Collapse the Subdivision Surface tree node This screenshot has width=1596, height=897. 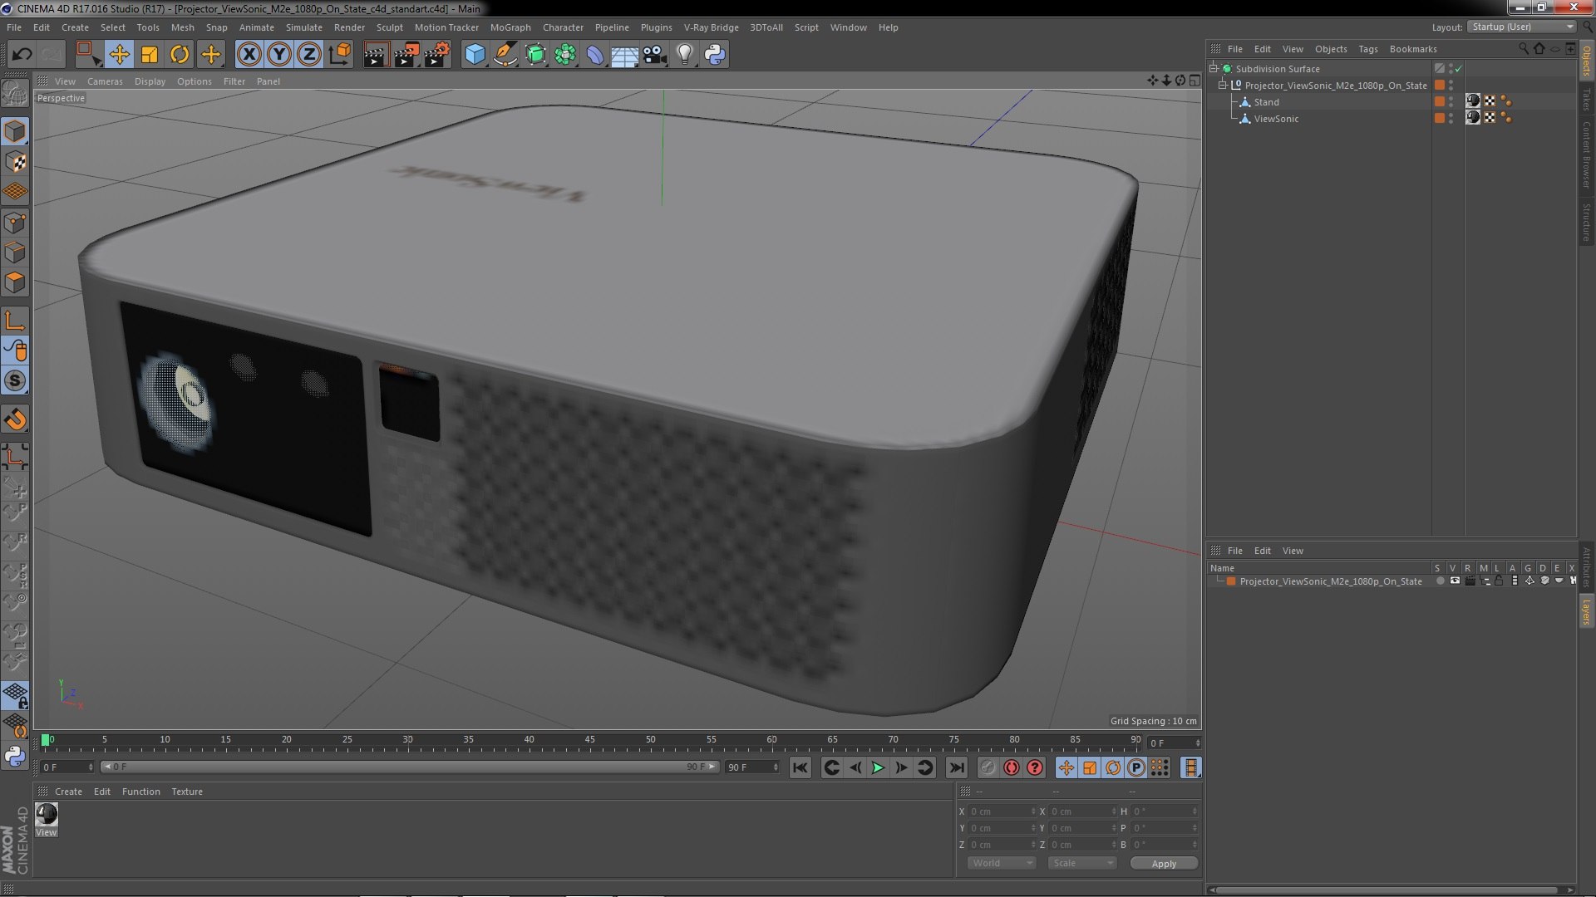(1214, 69)
